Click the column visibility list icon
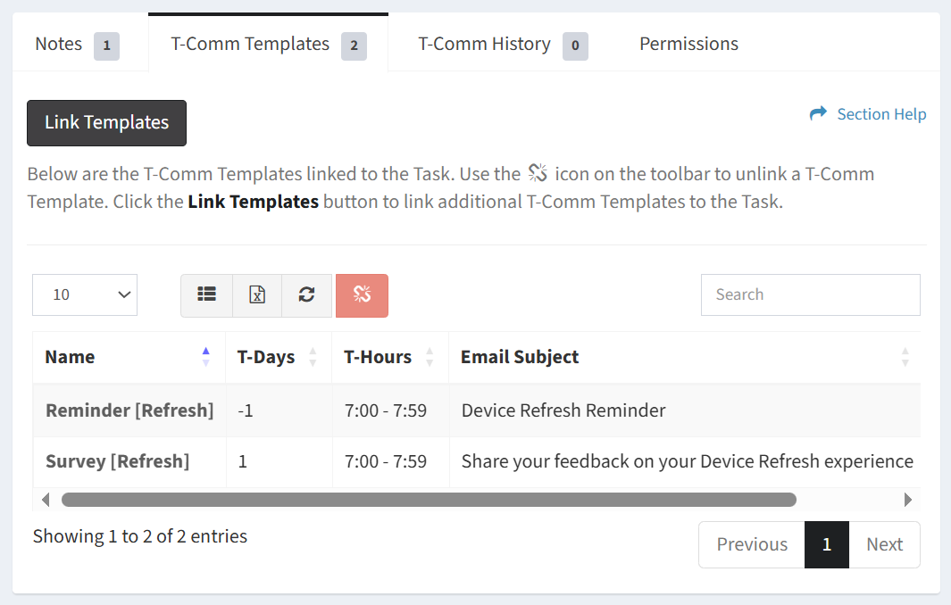 206,295
